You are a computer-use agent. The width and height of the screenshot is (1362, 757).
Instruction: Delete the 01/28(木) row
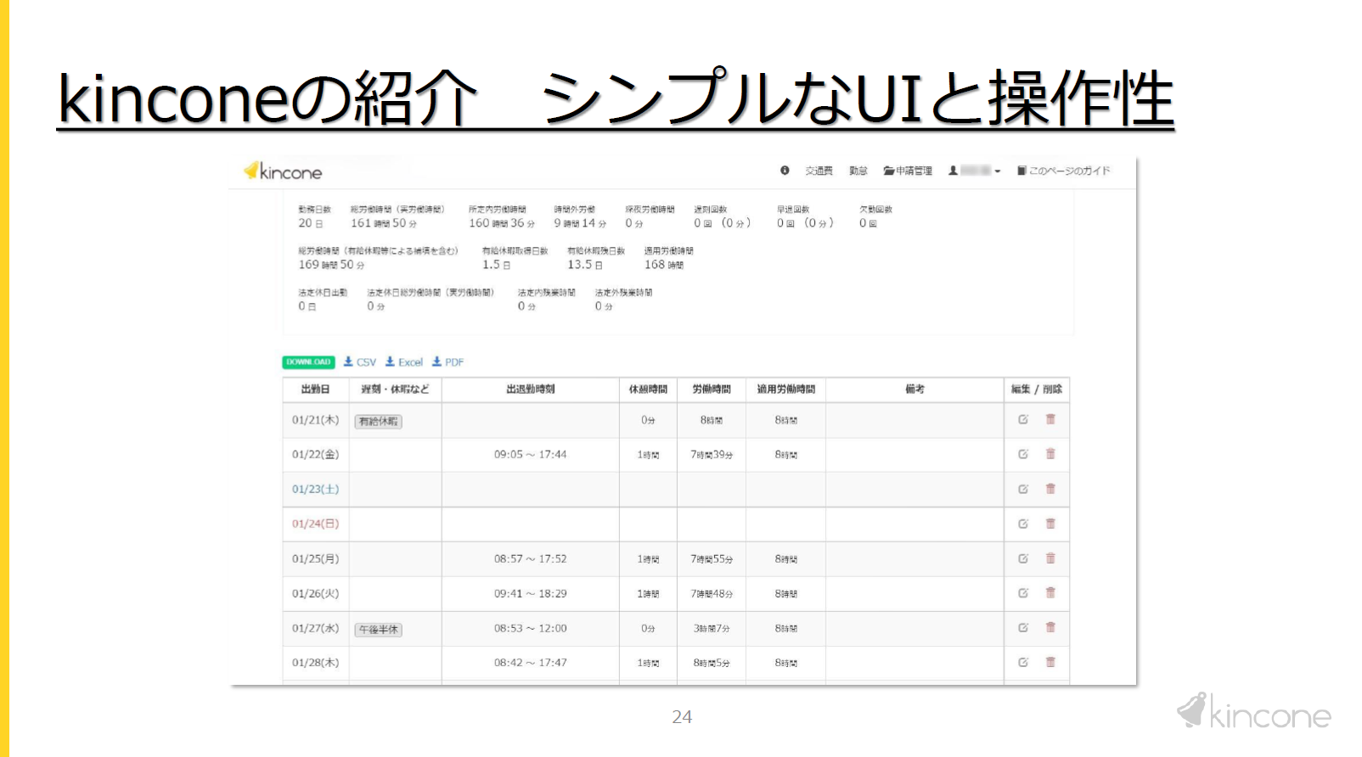1050,662
